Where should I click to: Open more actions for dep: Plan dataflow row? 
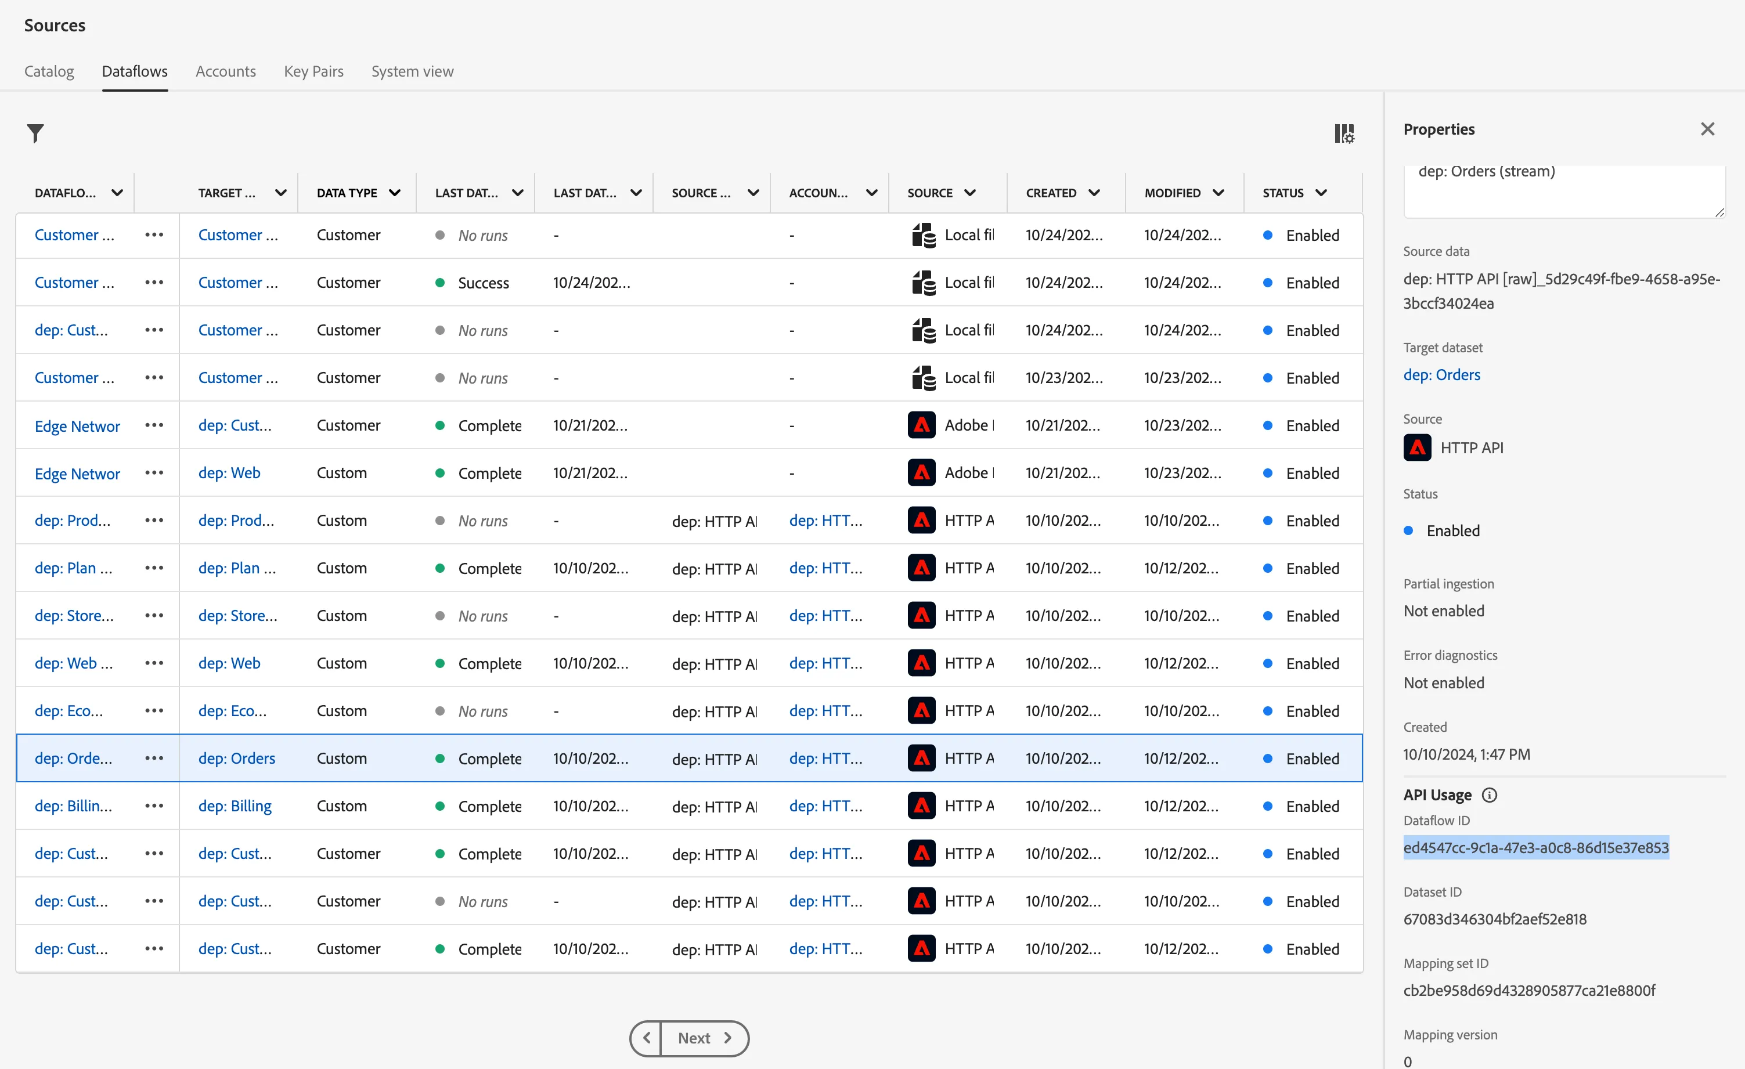coord(154,568)
